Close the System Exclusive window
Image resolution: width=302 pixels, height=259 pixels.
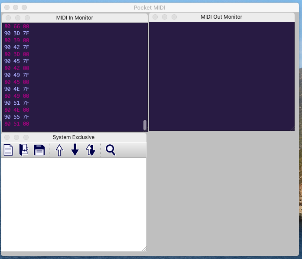7,137
